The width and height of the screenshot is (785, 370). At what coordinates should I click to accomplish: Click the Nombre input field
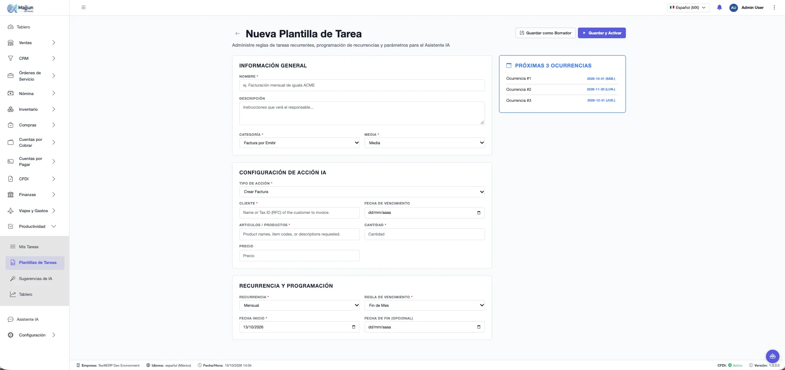(x=362, y=85)
